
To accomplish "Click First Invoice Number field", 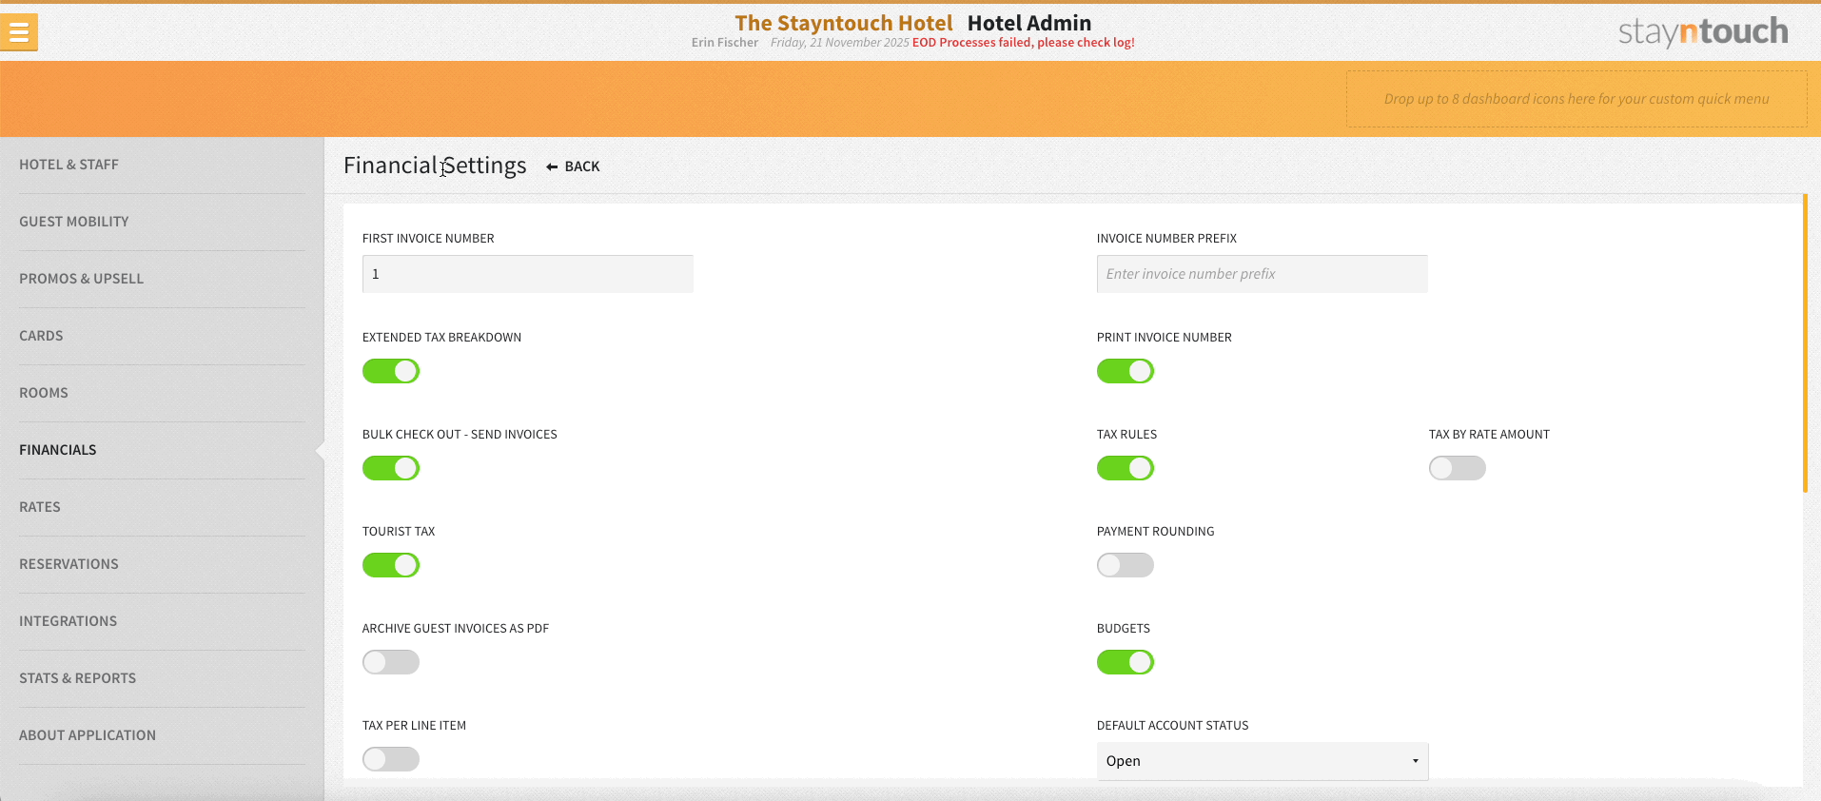I will tap(528, 274).
